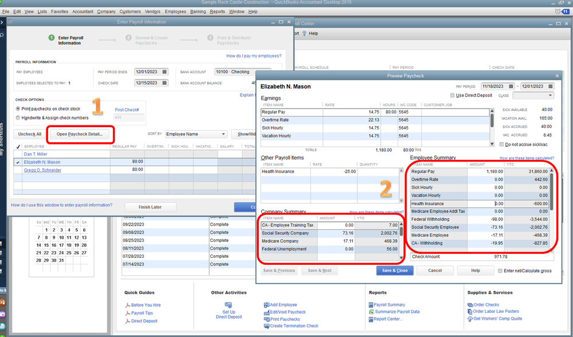Enable the Use Direct Deposit checkbox

(453, 96)
